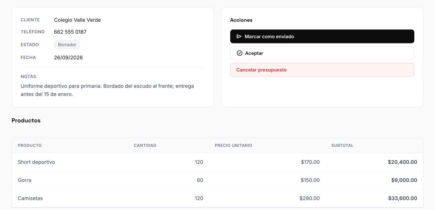This screenshot has width=435, height=210.
Task: Click the PRODUCTO column header
Action: 30,146
